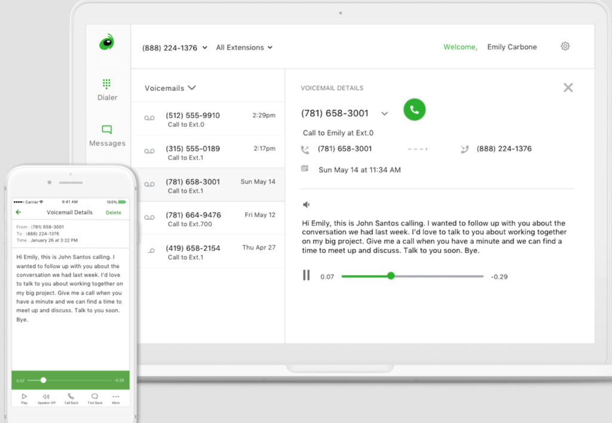The height and width of the screenshot is (423, 612).
Task: Click the -0.29 remaining time label
Action: click(499, 276)
